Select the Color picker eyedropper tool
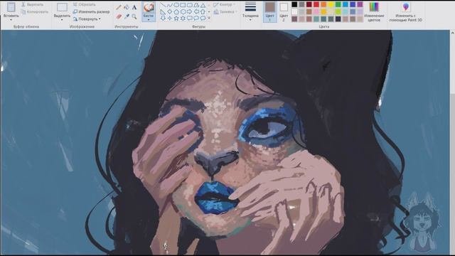 (127, 17)
